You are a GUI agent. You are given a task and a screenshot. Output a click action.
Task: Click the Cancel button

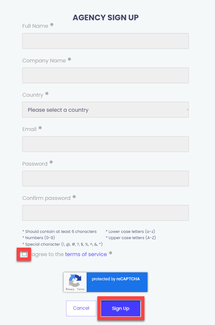[x=81, y=308]
